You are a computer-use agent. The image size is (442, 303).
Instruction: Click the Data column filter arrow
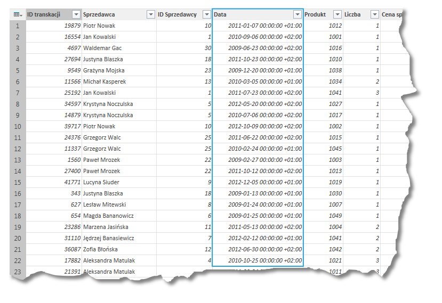297,15
